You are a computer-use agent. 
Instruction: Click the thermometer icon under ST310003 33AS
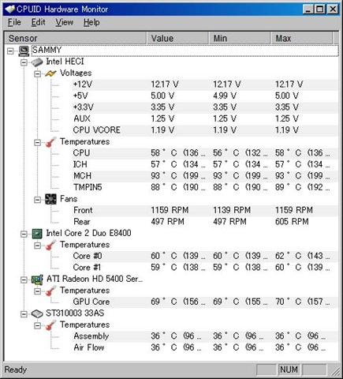(50, 325)
